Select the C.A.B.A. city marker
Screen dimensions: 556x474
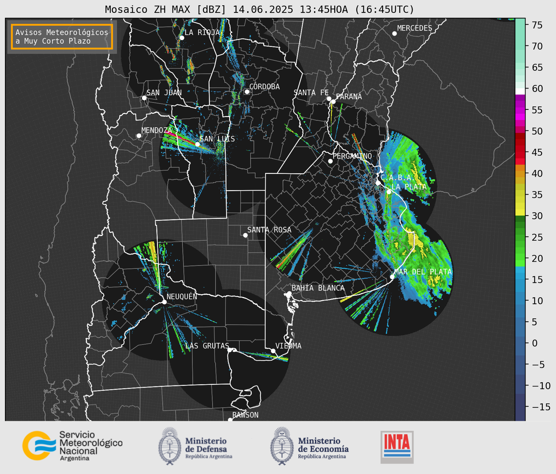tap(378, 183)
